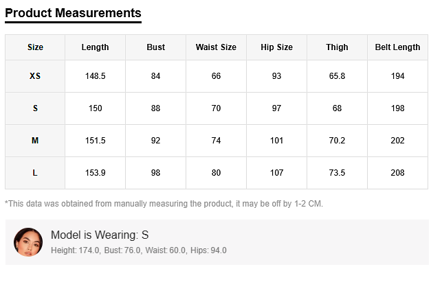Click the Hip Size column header

point(276,47)
